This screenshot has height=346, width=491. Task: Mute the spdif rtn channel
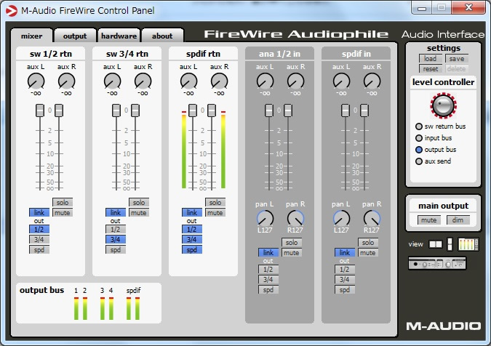click(x=215, y=213)
